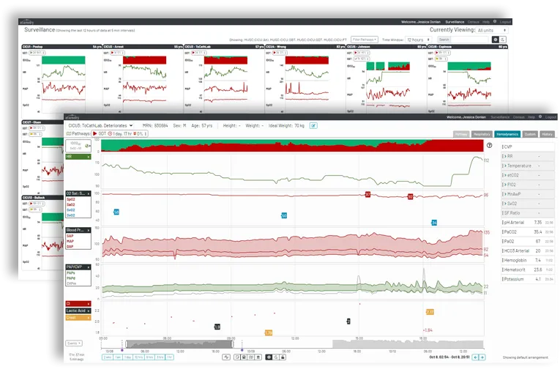The height and width of the screenshot is (375, 560).
Task: Toggle the CVPm series in PAP/CVP legend
Action: click(72, 283)
